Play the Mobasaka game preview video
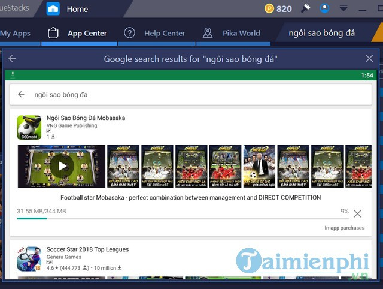This screenshot has height=289, width=383. click(x=61, y=166)
